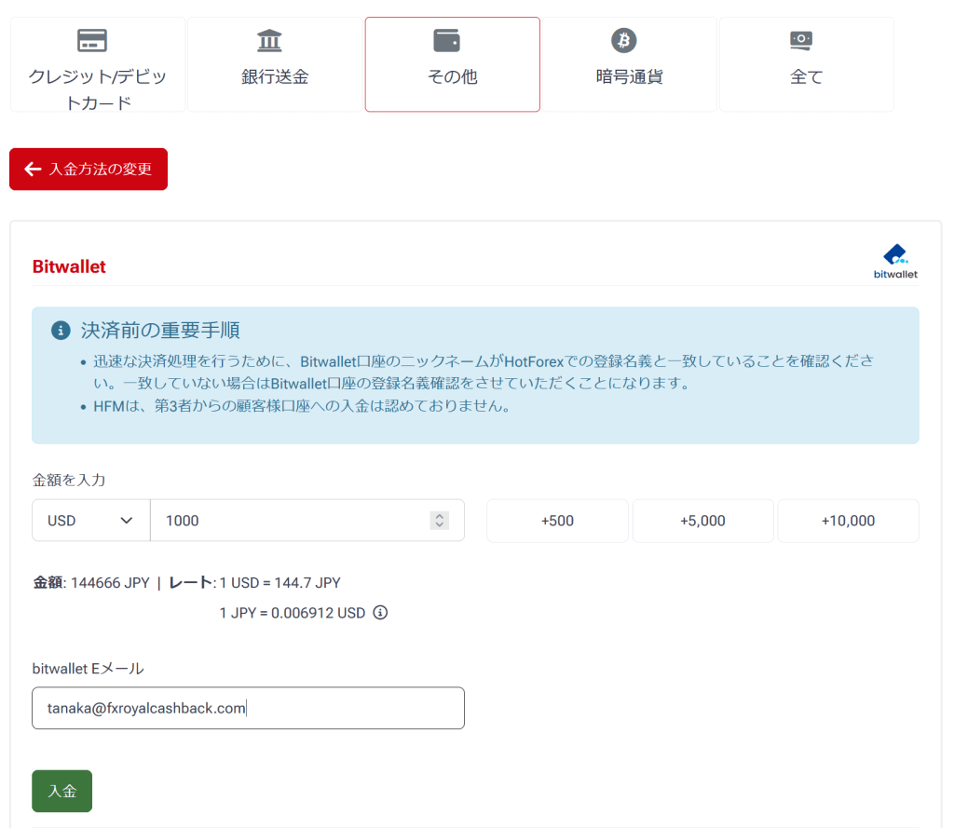Image resolution: width=954 pixels, height=828 pixels.
Task: Click the 金額を入力 label
Action: [x=69, y=480]
